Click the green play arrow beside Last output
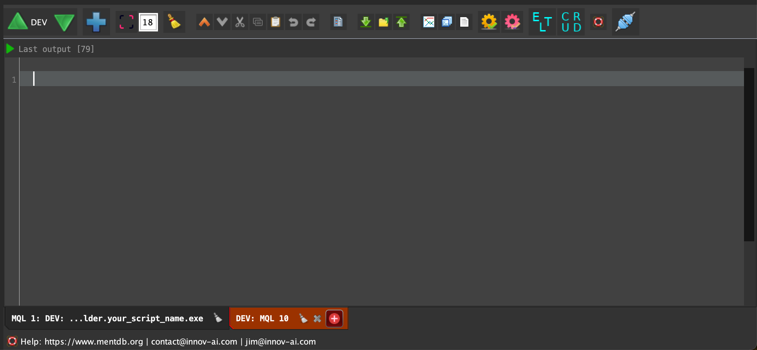Viewport: 757px width, 350px height. click(10, 49)
